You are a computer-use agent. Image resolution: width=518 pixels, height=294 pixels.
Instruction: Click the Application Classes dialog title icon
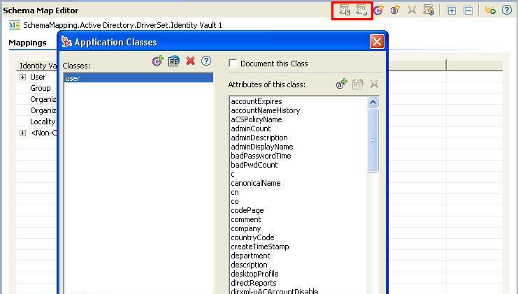pyautogui.click(x=66, y=42)
